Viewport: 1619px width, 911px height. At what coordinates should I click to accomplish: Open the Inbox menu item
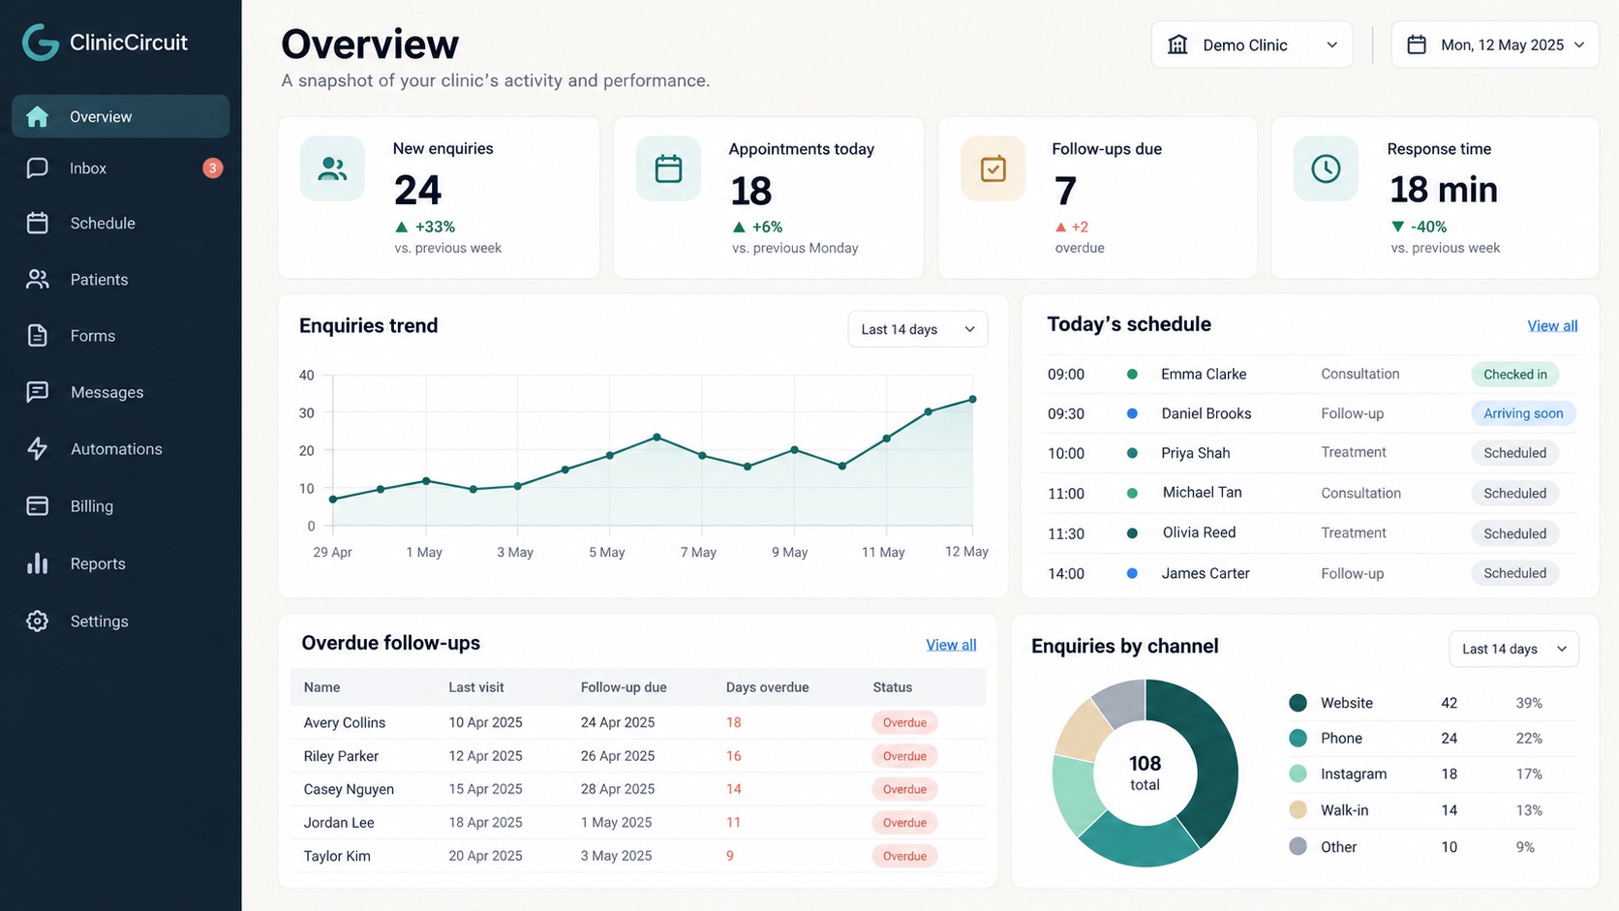click(x=121, y=168)
